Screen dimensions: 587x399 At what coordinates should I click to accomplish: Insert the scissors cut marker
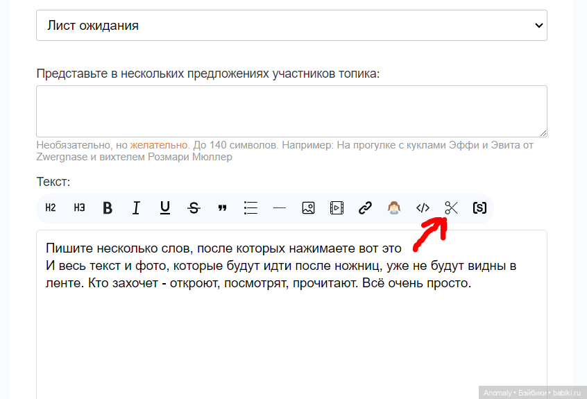(452, 207)
